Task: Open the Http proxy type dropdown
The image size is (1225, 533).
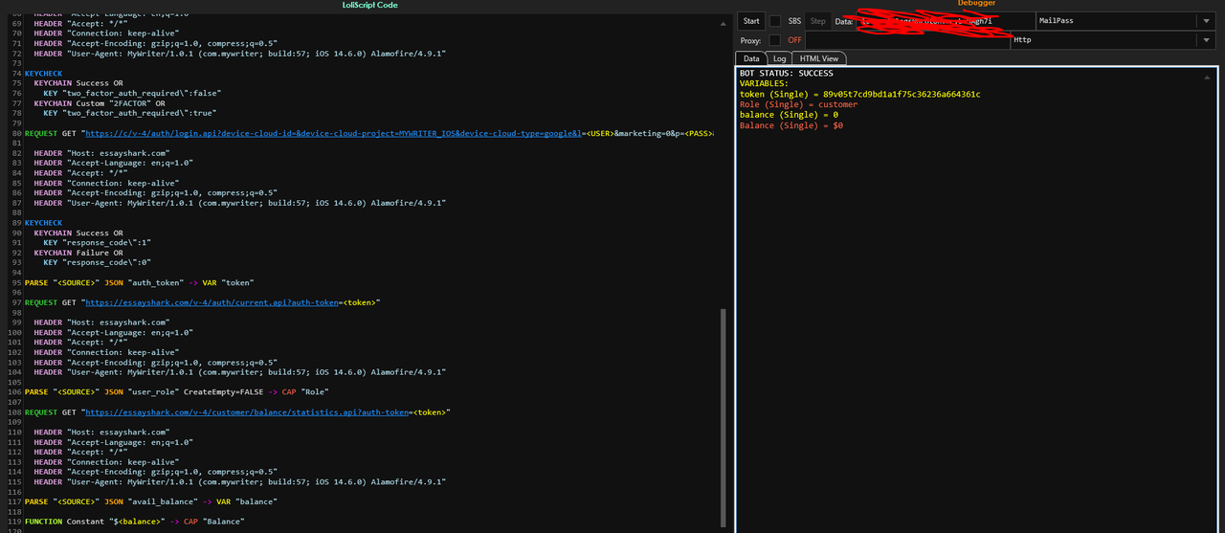Action: tap(1206, 40)
